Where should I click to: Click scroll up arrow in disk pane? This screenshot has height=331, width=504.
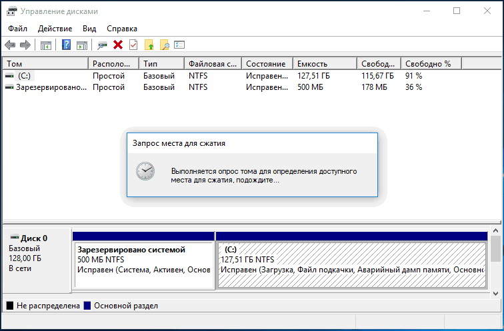coord(495,230)
